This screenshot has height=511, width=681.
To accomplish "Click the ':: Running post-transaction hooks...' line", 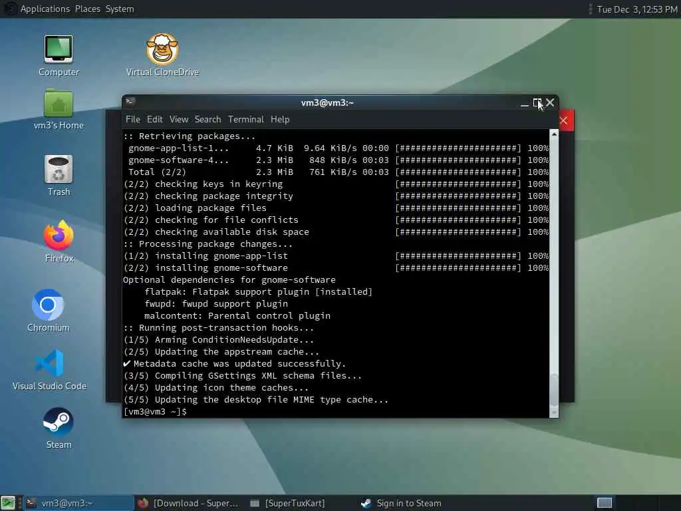I will click(x=218, y=327).
